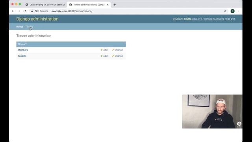Open the Django administration title link
This screenshot has width=252, height=142.
pos(37,19)
